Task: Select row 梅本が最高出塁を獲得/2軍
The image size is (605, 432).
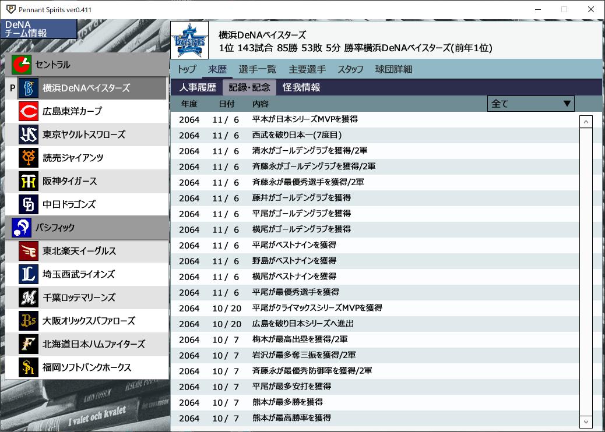Action: click(x=374, y=339)
